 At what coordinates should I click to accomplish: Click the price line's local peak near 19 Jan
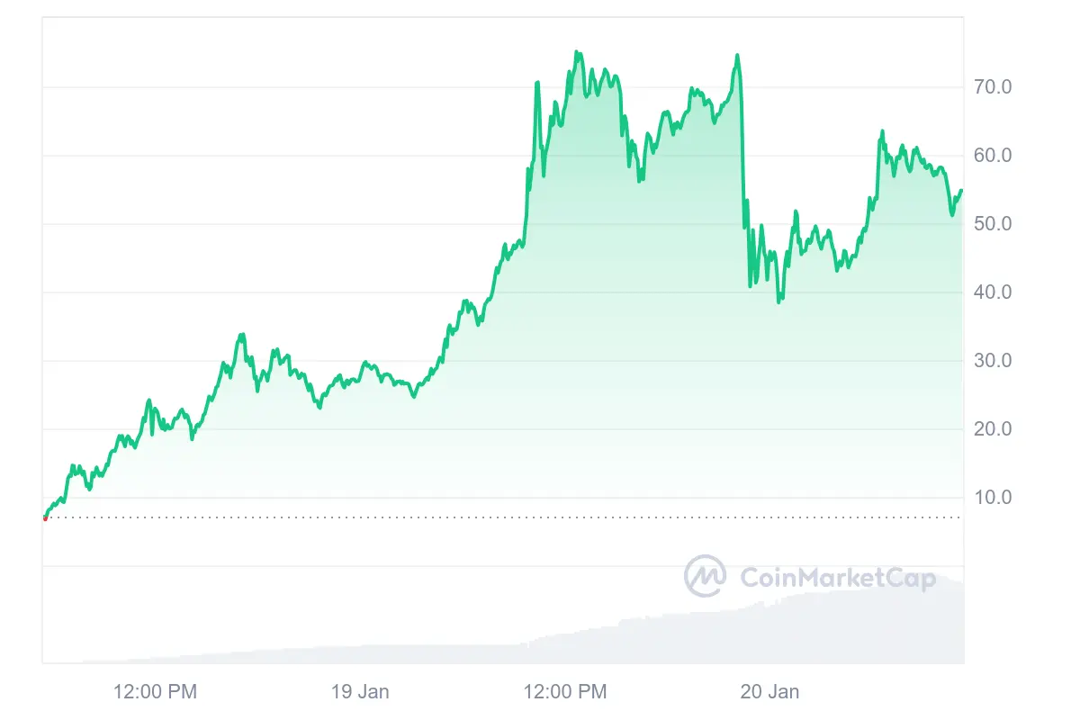364,363
